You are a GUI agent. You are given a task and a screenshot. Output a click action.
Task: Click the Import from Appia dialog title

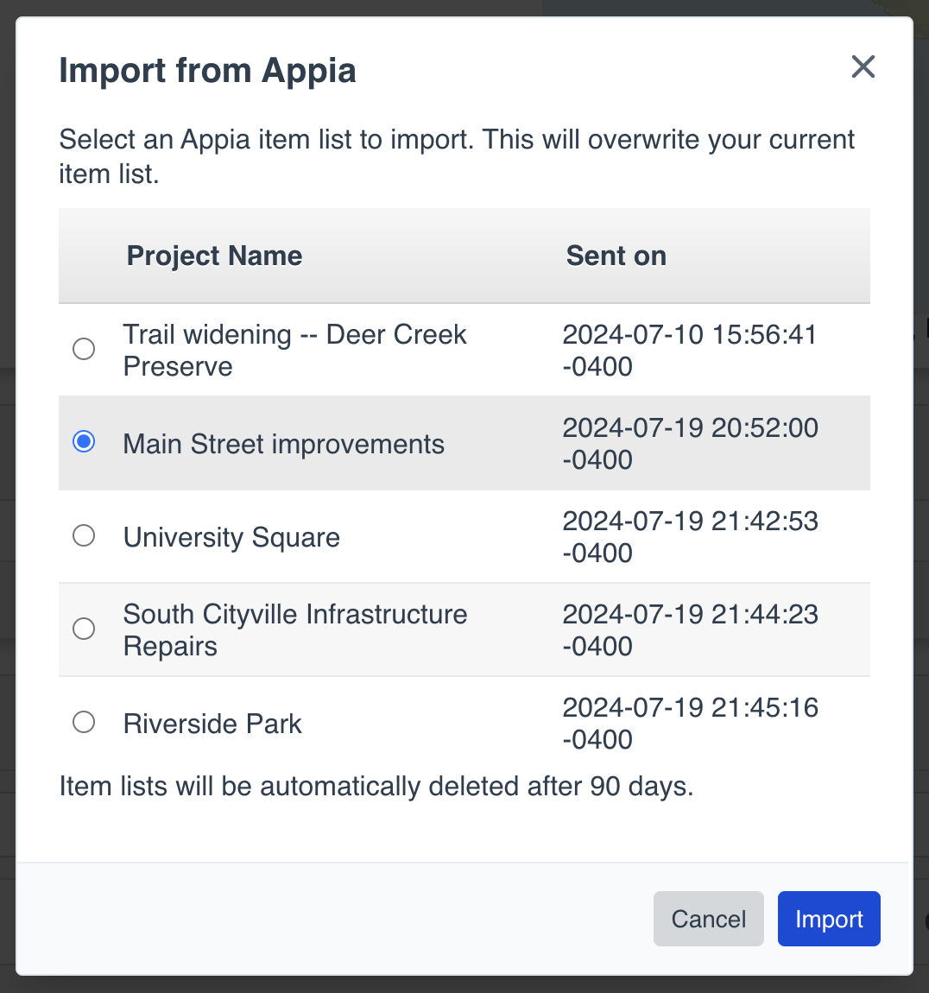click(x=207, y=70)
